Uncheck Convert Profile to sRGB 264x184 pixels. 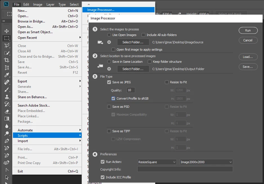pos(113,98)
